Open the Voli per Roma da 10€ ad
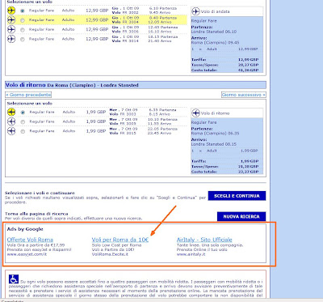This screenshot has height=302, width=323. pyautogui.click(x=120, y=240)
